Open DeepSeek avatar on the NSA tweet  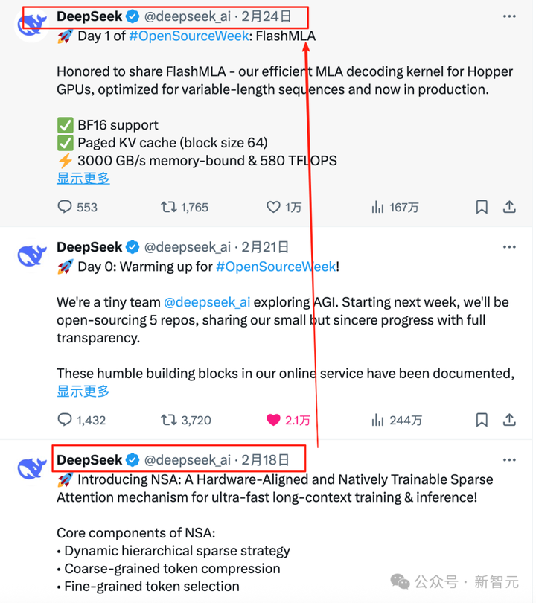32,468
